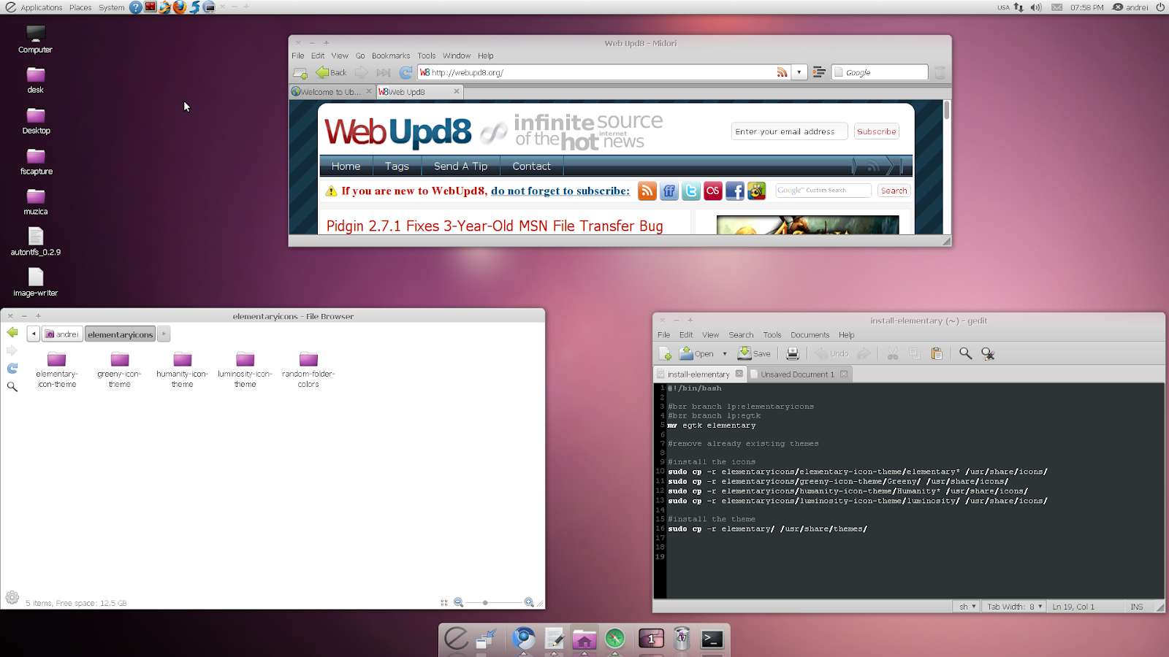Open the elementary-icon-theme folder
This screenshot has height=657, width=1169.
[56, 369]
